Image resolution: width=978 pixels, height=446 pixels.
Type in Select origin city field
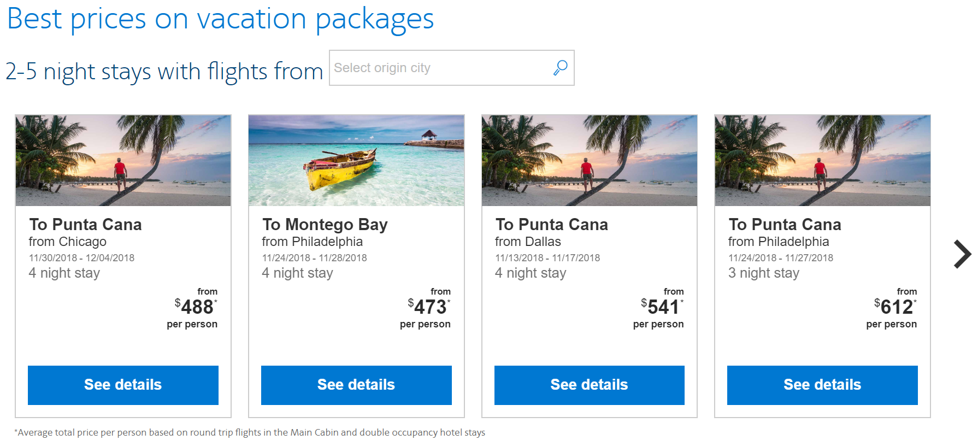437,68
